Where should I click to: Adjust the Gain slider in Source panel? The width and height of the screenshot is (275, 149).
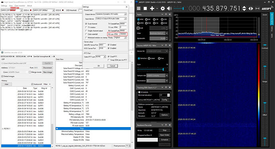[x=163, y=69]
